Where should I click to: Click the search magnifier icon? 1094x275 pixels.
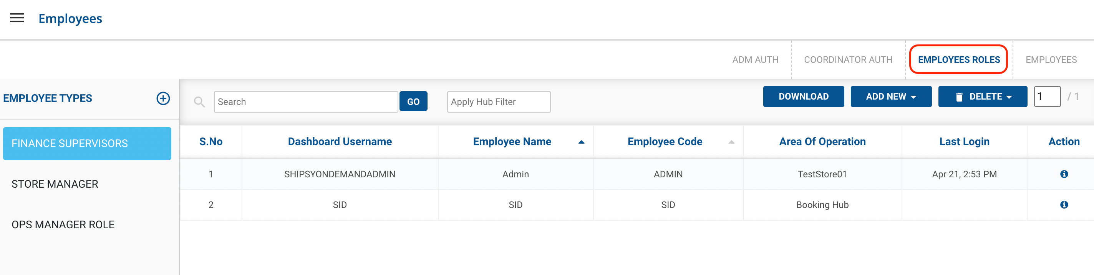199,102
